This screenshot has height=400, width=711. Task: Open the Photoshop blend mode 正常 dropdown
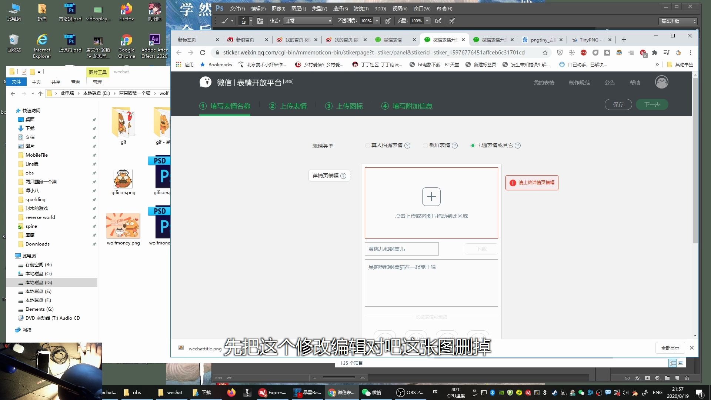click(308, 21)
